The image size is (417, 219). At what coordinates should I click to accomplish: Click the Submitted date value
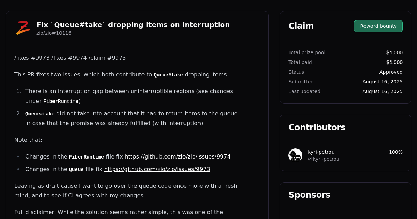tap(382, 82)
